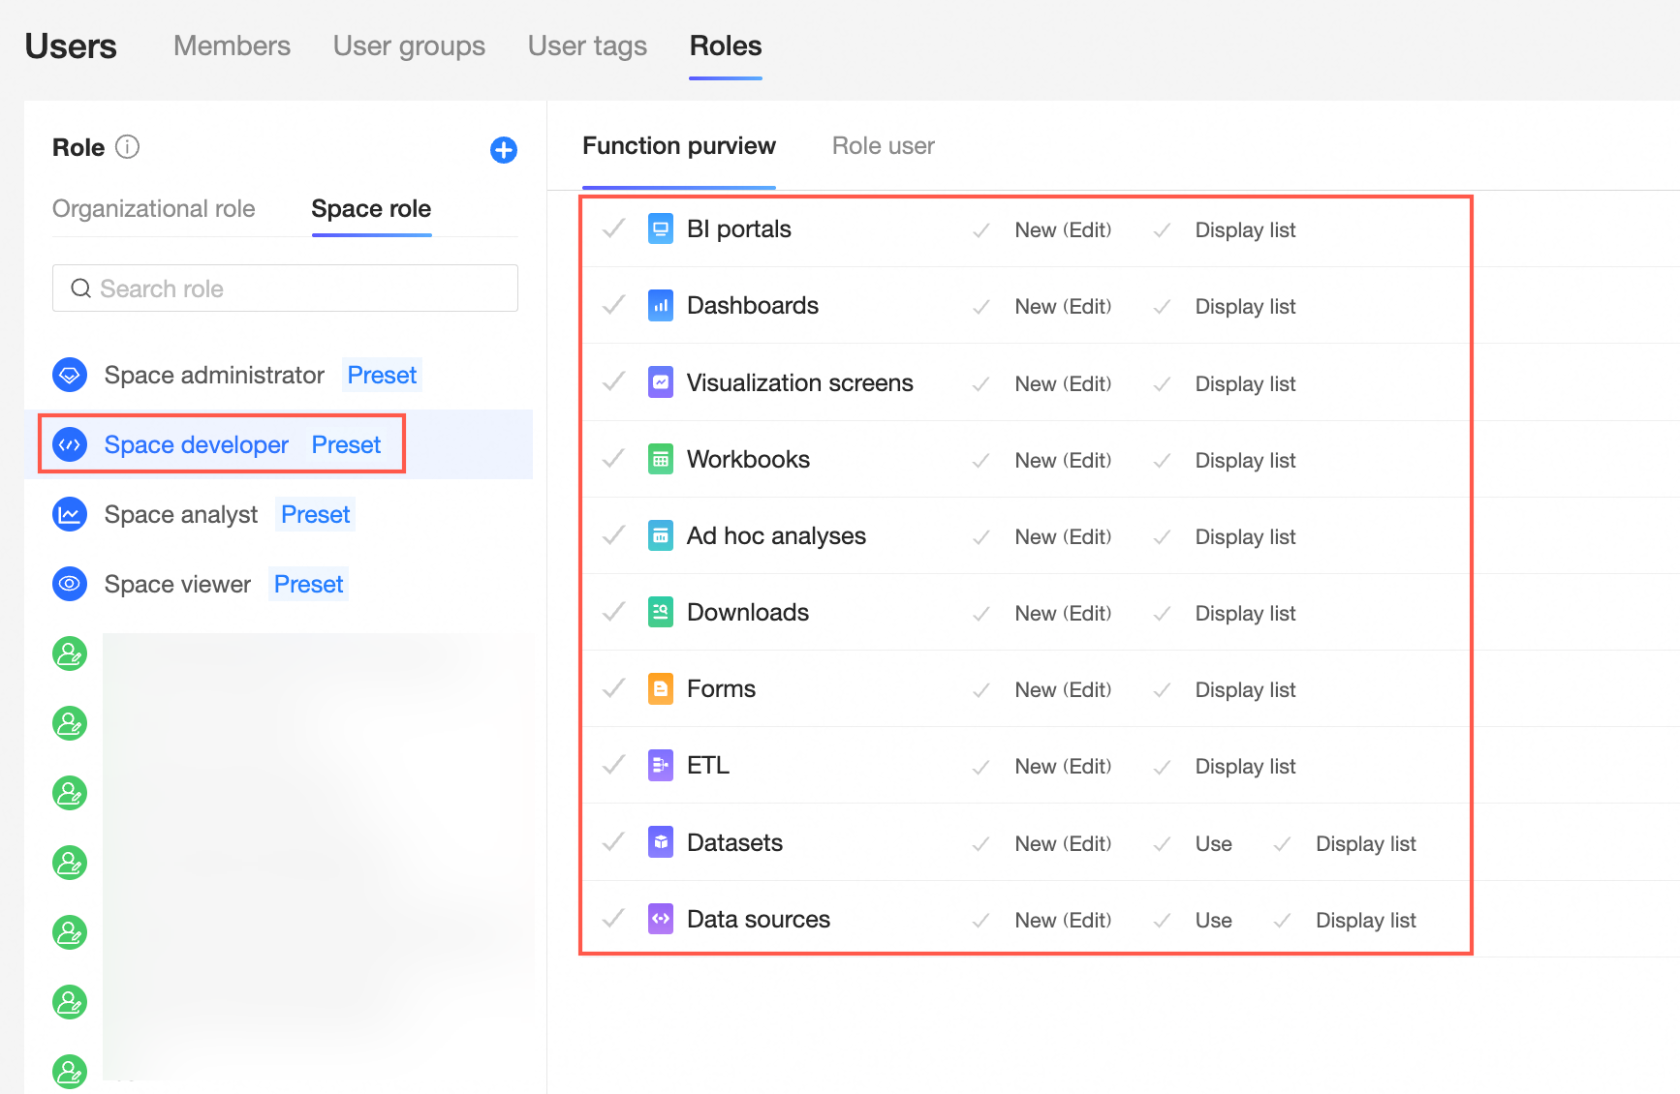Click New (Edit) text for Downloads
The image size is (1680, 1094).
[1063, 613]
